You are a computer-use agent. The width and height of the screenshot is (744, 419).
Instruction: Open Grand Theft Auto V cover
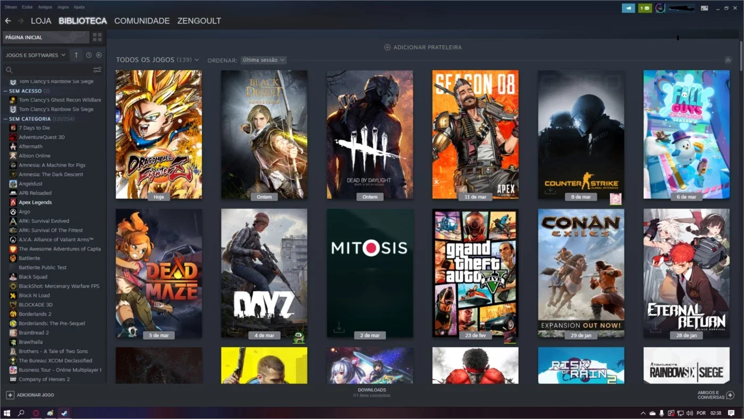[x=476, y=273]
